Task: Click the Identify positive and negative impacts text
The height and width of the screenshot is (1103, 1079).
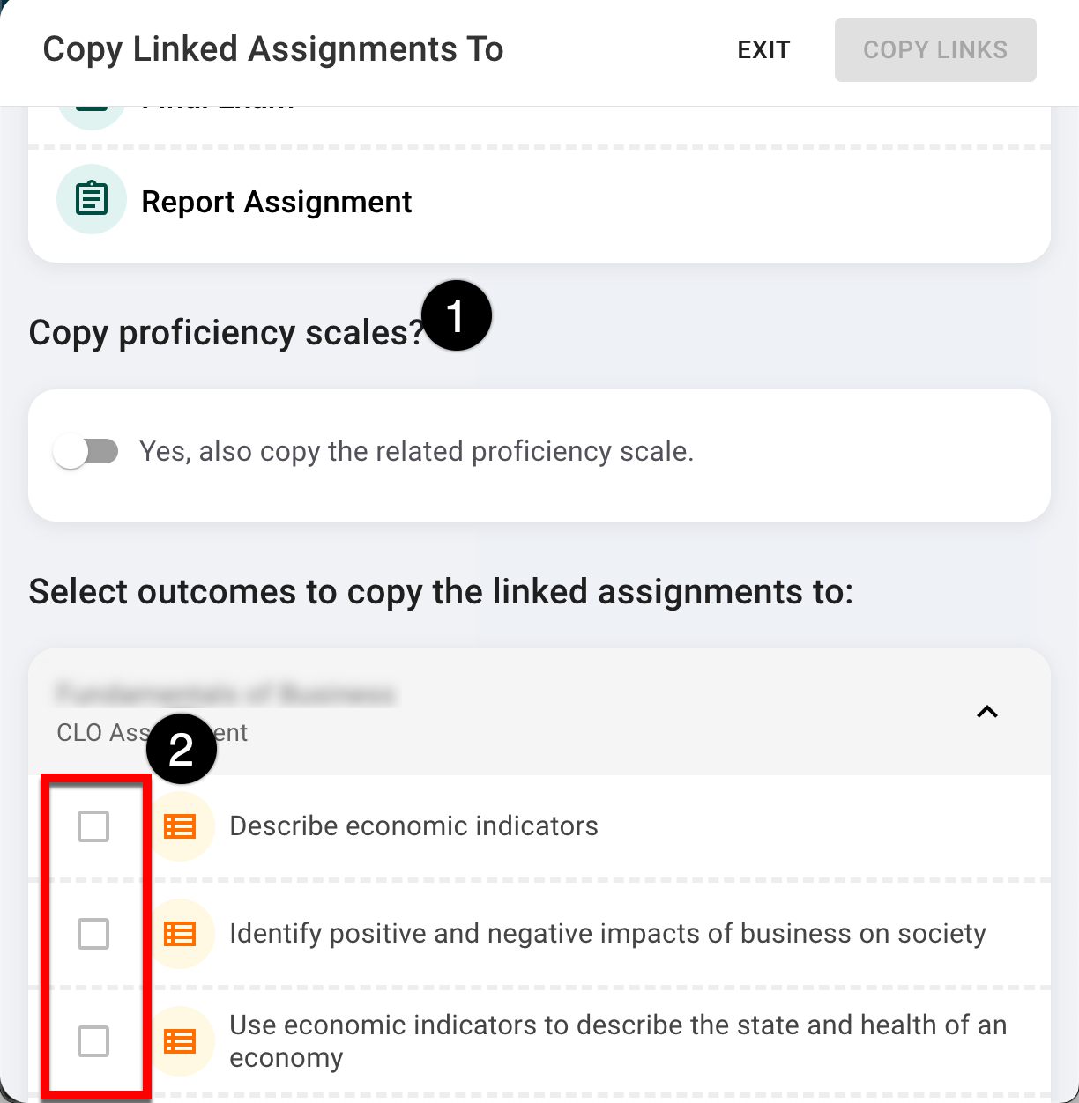Action: pyautogui.click(x=606, y=934)
